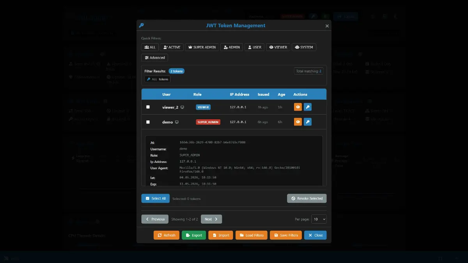468x263 pixels.
Task: Click Revoke Selected button
Action: (x=307, y=198)
